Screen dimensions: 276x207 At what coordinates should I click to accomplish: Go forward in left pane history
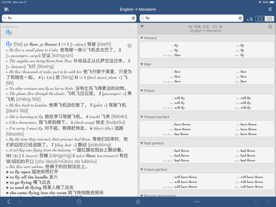tap(20, 201)
